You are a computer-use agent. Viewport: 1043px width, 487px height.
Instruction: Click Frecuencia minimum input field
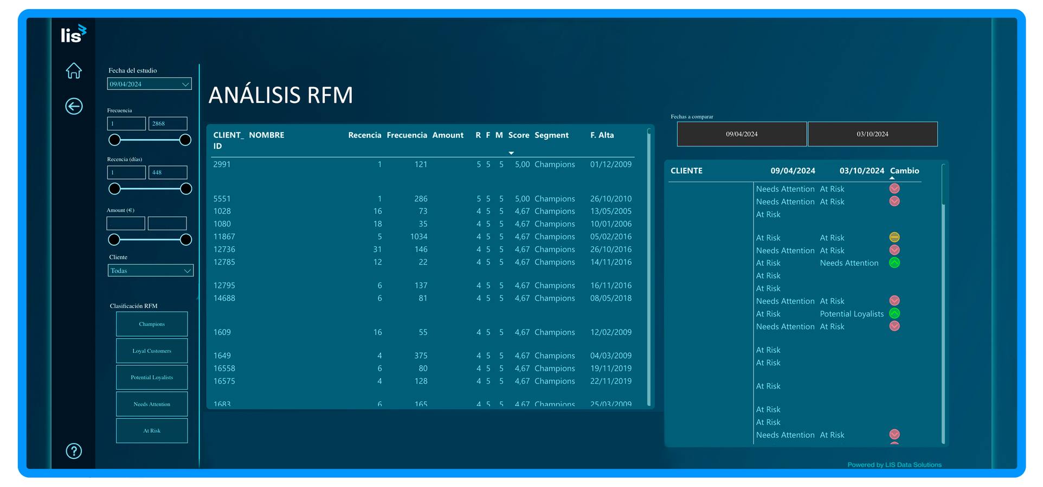point(126,123)
